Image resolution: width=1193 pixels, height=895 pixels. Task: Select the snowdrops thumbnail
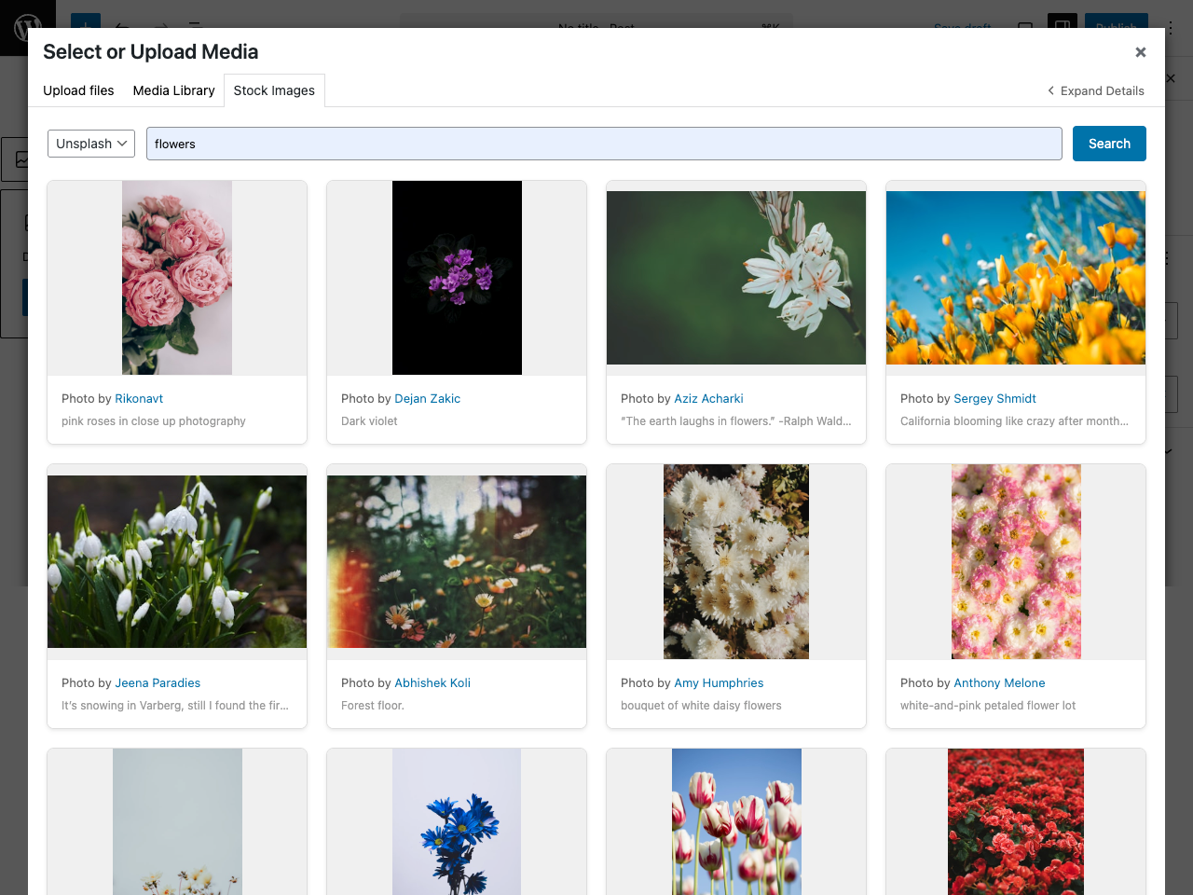click(177, 562)
